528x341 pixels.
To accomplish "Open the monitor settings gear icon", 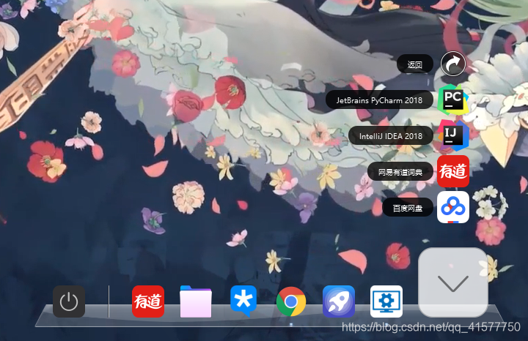I will (386, 301).
